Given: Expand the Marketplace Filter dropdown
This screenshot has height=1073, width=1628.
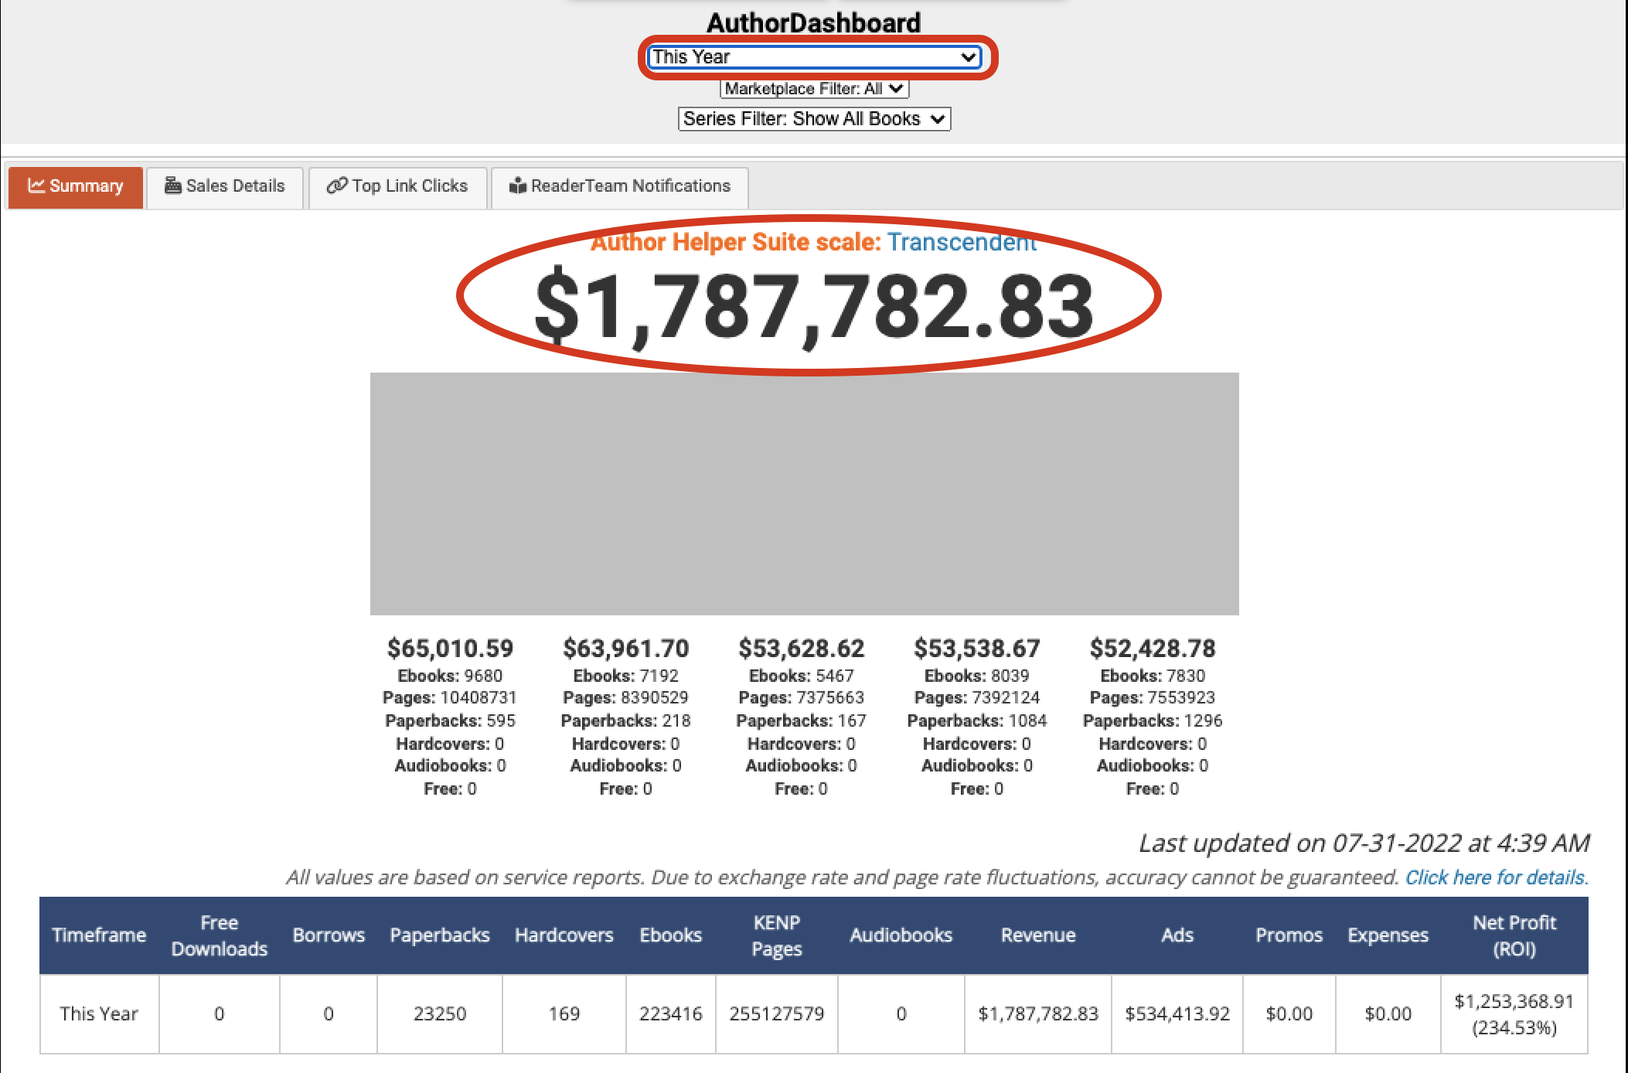Looking at the screenshot, I should (815, 89).
